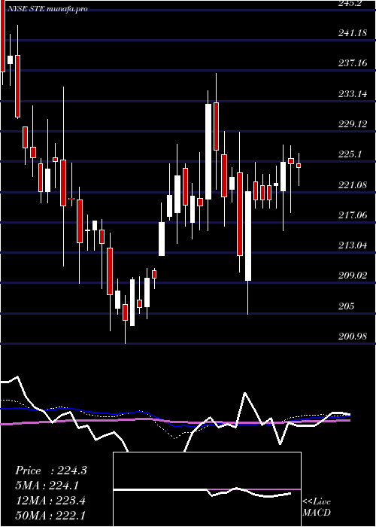The image size is (376, 527).
Task: Select the 213.04 price axis label
Action: 352,245
